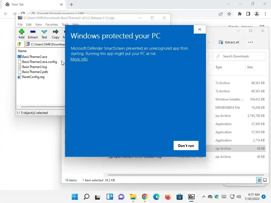Click the volume icon in system tray
The height and width of the screenshot is (203, 271).
[x=239, y=197]
